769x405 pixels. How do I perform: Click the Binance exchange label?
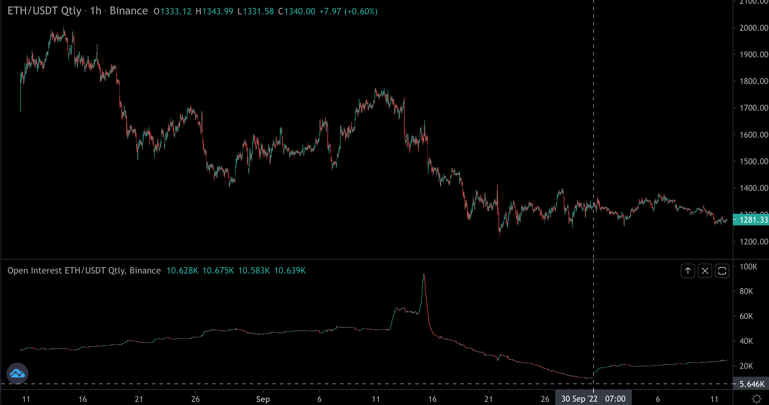pyautogui.click(x=129, y=11)
